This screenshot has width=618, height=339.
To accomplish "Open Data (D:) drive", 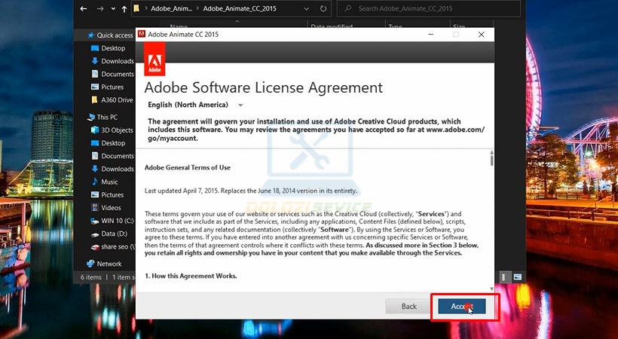I will (x=114, y=234).
